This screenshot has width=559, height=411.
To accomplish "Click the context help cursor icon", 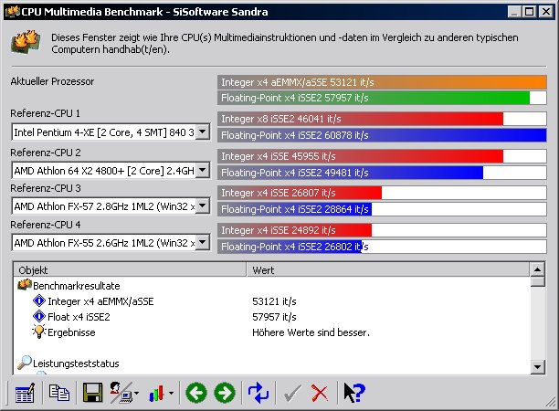I will point(354,393).
